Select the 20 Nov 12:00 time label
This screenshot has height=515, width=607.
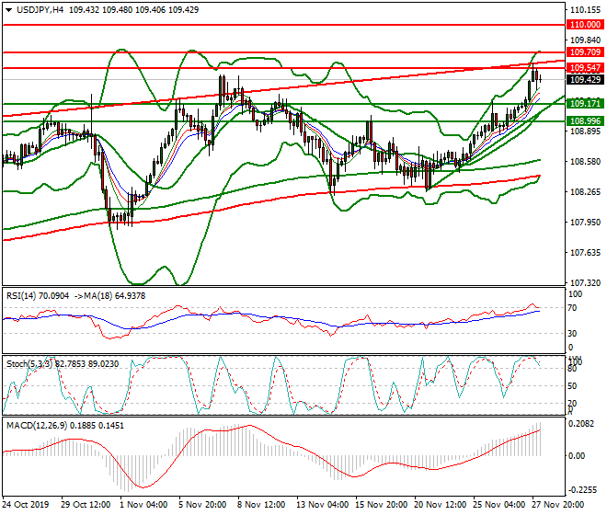[x=441, y=505]
